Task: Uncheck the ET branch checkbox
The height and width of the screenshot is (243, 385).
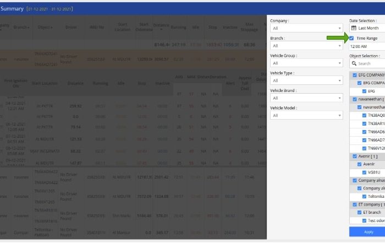Action: (359, 212)
